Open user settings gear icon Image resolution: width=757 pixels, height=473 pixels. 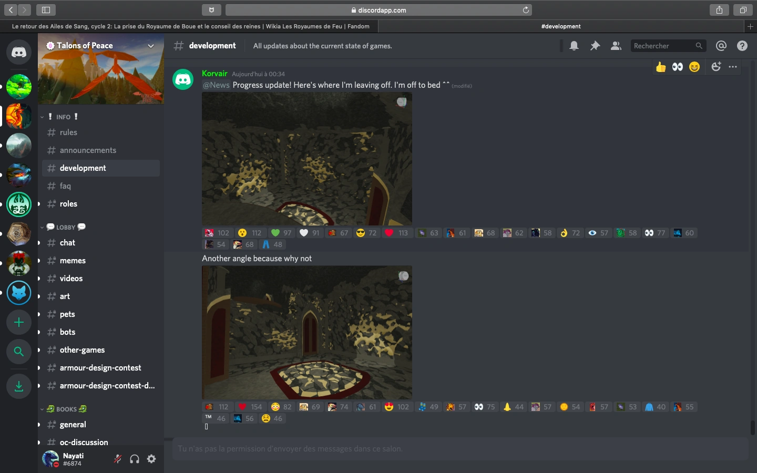coord(151,459)
